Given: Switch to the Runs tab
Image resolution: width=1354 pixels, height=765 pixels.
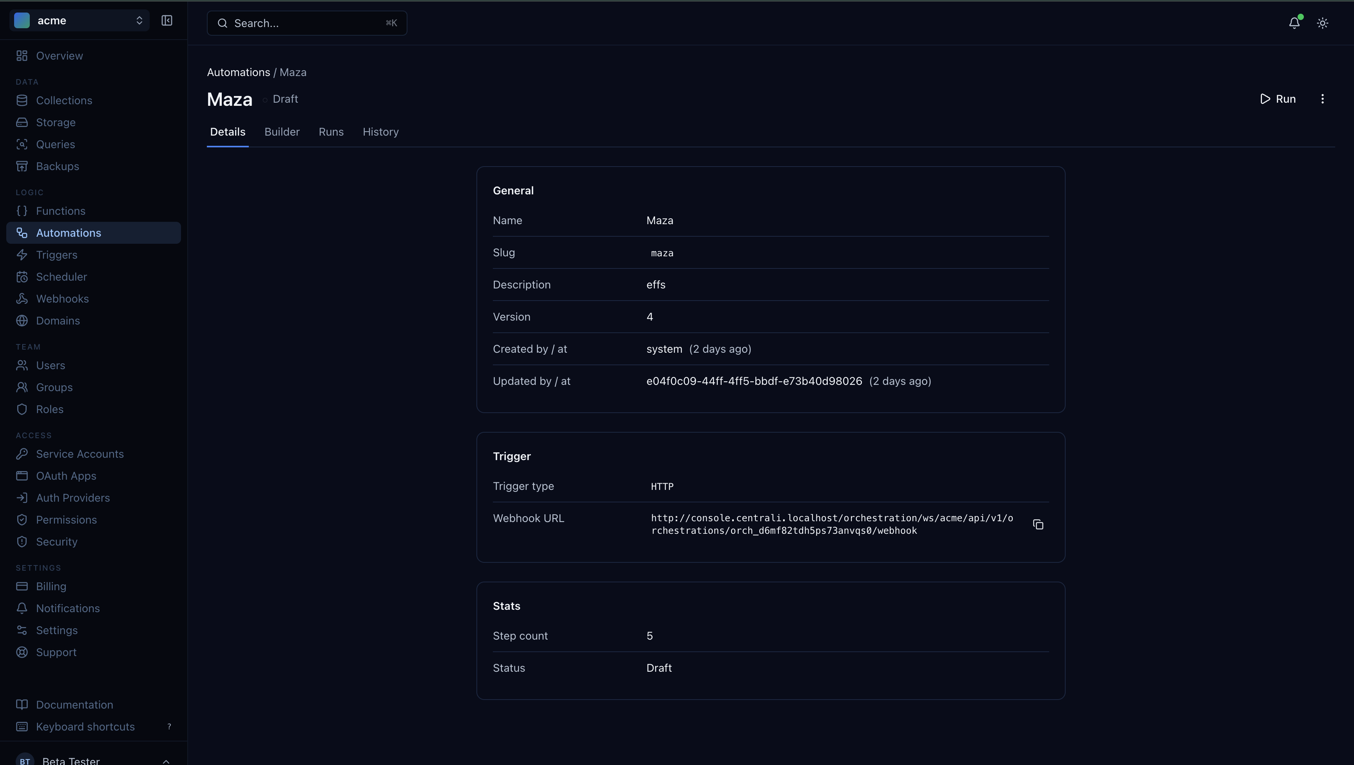Looking at the screenshot, I should tap(331, 132).
